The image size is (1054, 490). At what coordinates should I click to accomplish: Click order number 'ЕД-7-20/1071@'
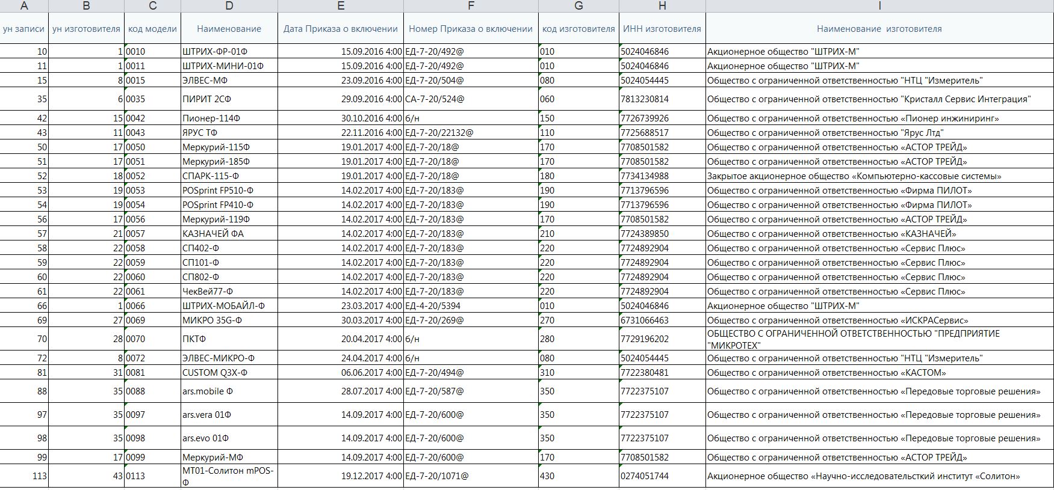[471, 476]
